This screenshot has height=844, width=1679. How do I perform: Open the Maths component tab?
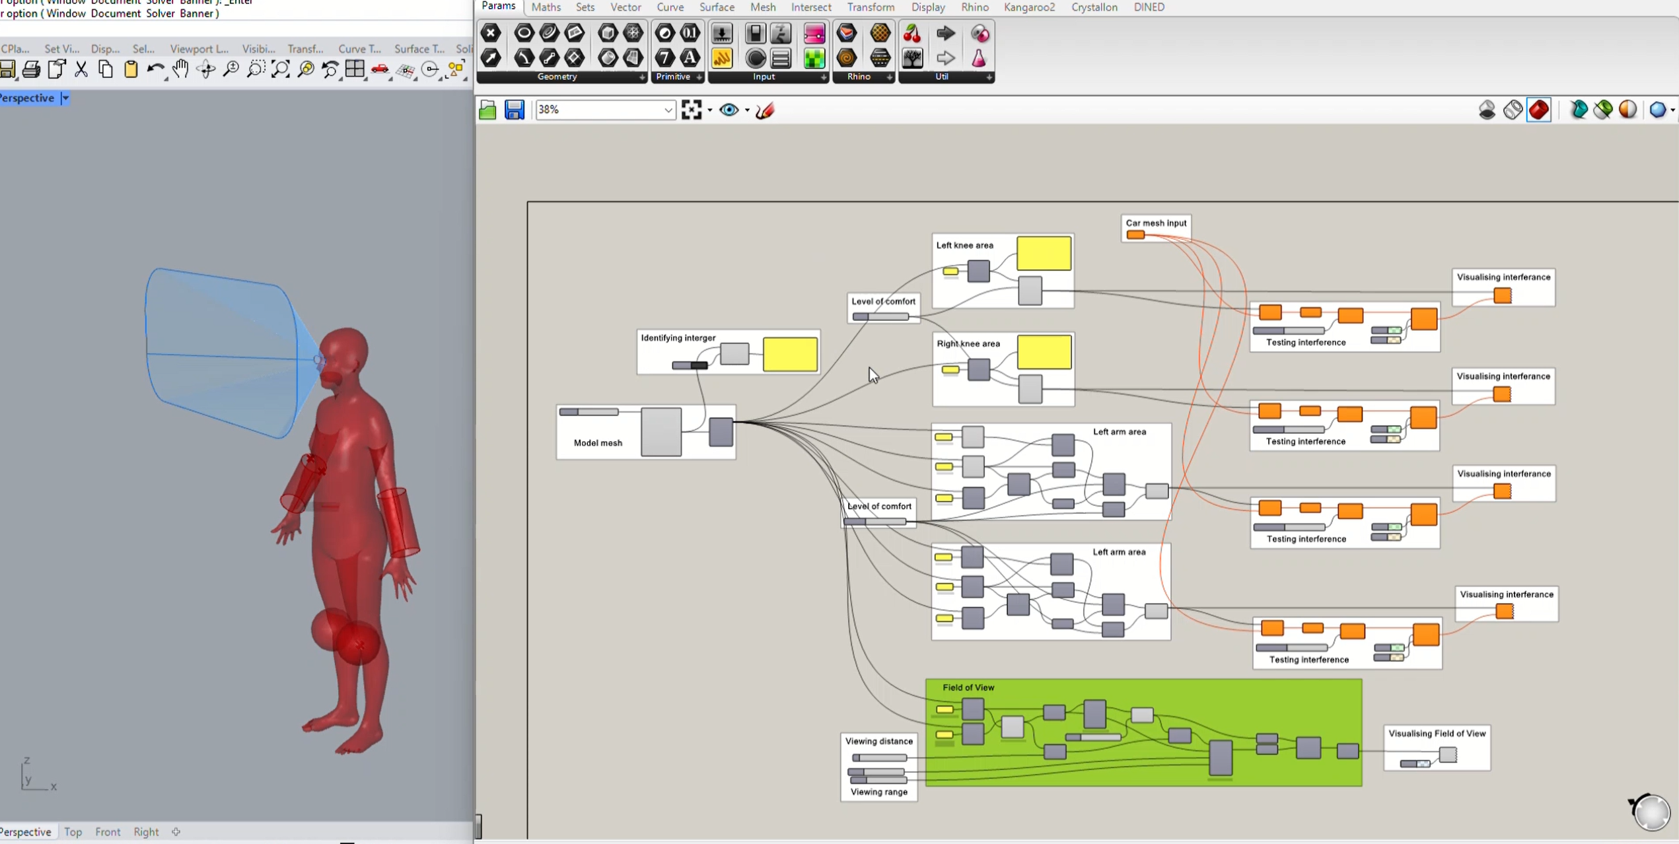[x=546, y=7]
